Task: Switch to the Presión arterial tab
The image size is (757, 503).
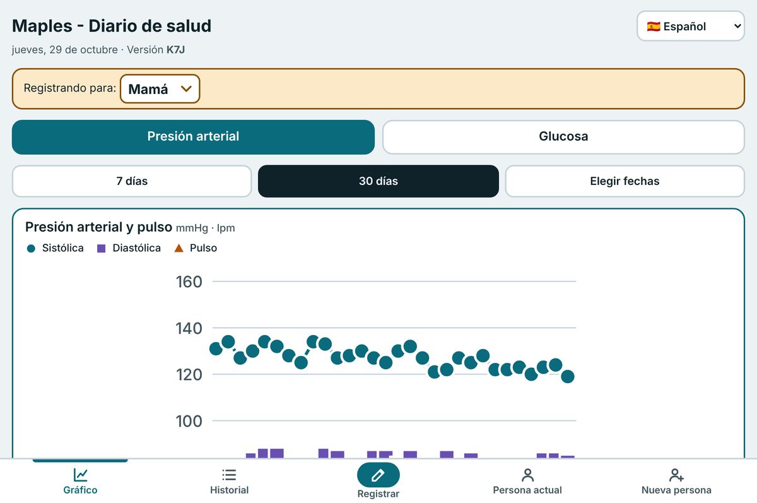Action: pyautogui.click(x=193, y=137)
